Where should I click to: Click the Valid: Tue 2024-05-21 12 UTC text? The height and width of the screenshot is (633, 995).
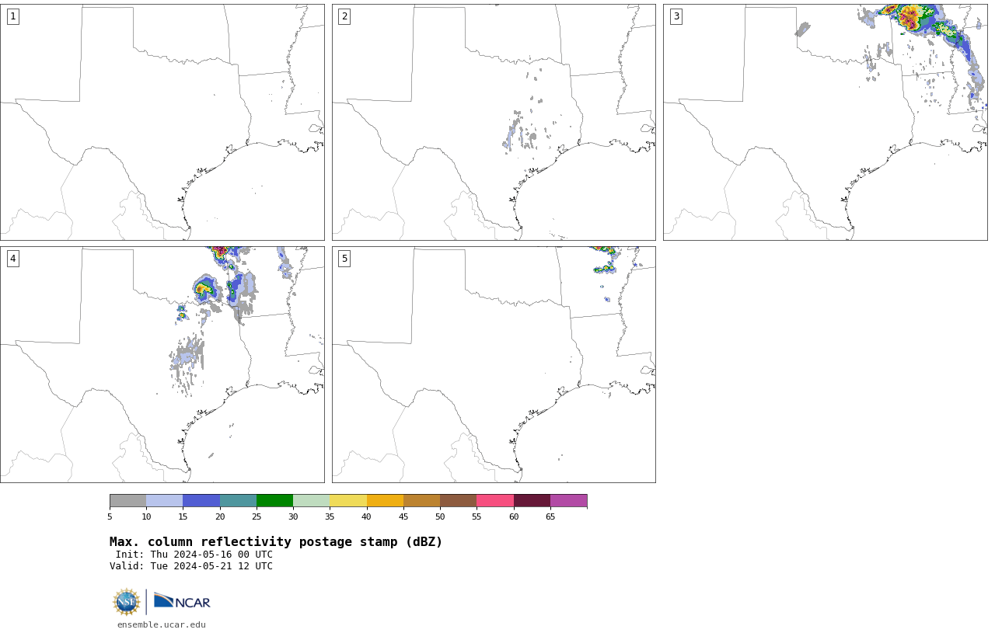point(191,566)
